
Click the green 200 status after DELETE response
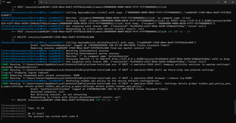coord(98,100)
